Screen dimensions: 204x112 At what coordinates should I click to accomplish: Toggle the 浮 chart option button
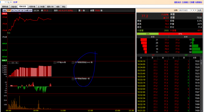19,10
